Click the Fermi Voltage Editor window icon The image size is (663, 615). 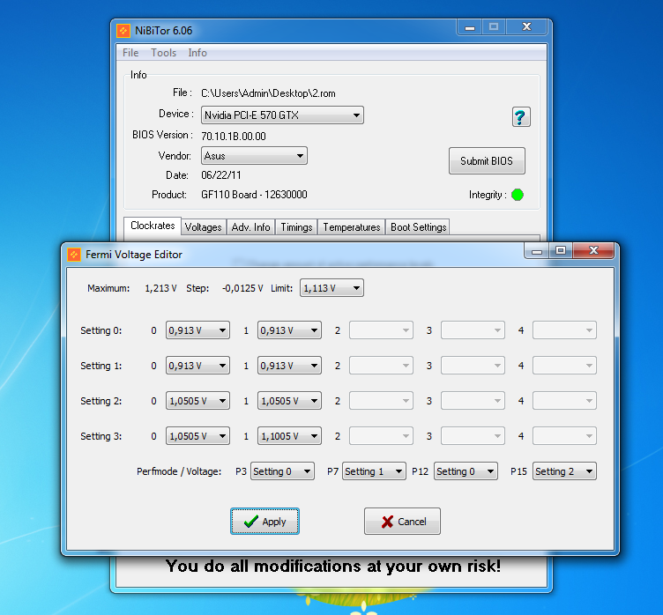tap(74, 255)
